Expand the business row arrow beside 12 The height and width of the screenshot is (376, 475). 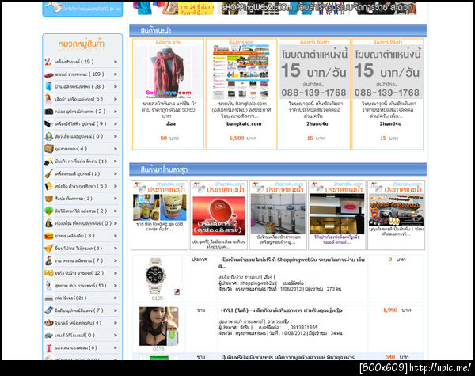pos(116,273)
